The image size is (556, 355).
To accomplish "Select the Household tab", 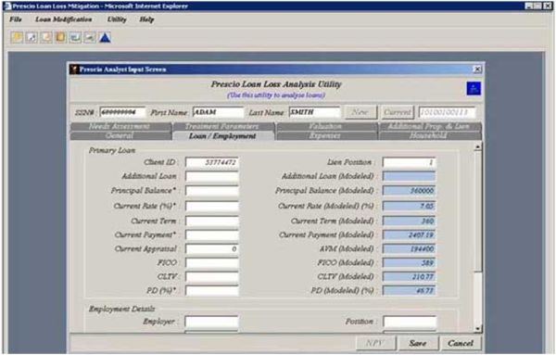I will (428, 135).
